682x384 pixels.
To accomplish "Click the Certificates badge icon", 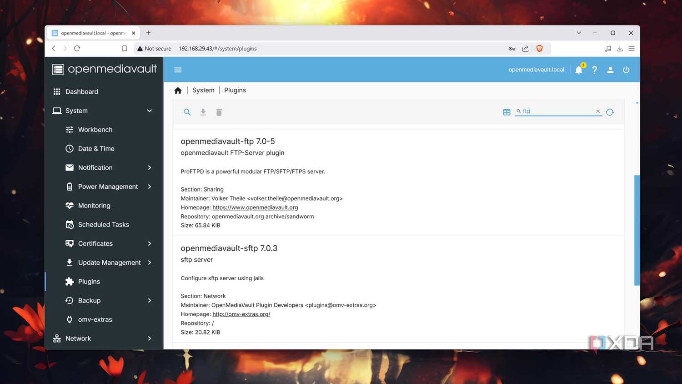I will point(70,243).
